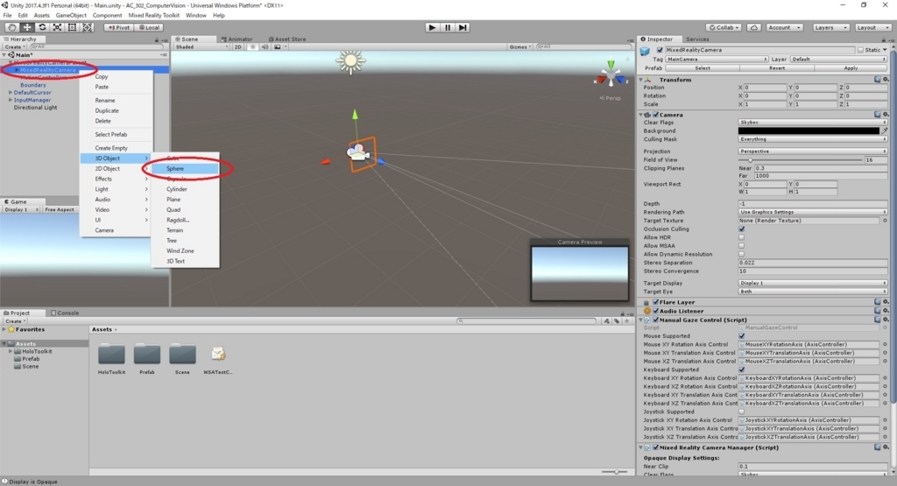This screenshot has height=486, width=897.
Task: Select the combined Transform tool
Action: pos(87,27)
